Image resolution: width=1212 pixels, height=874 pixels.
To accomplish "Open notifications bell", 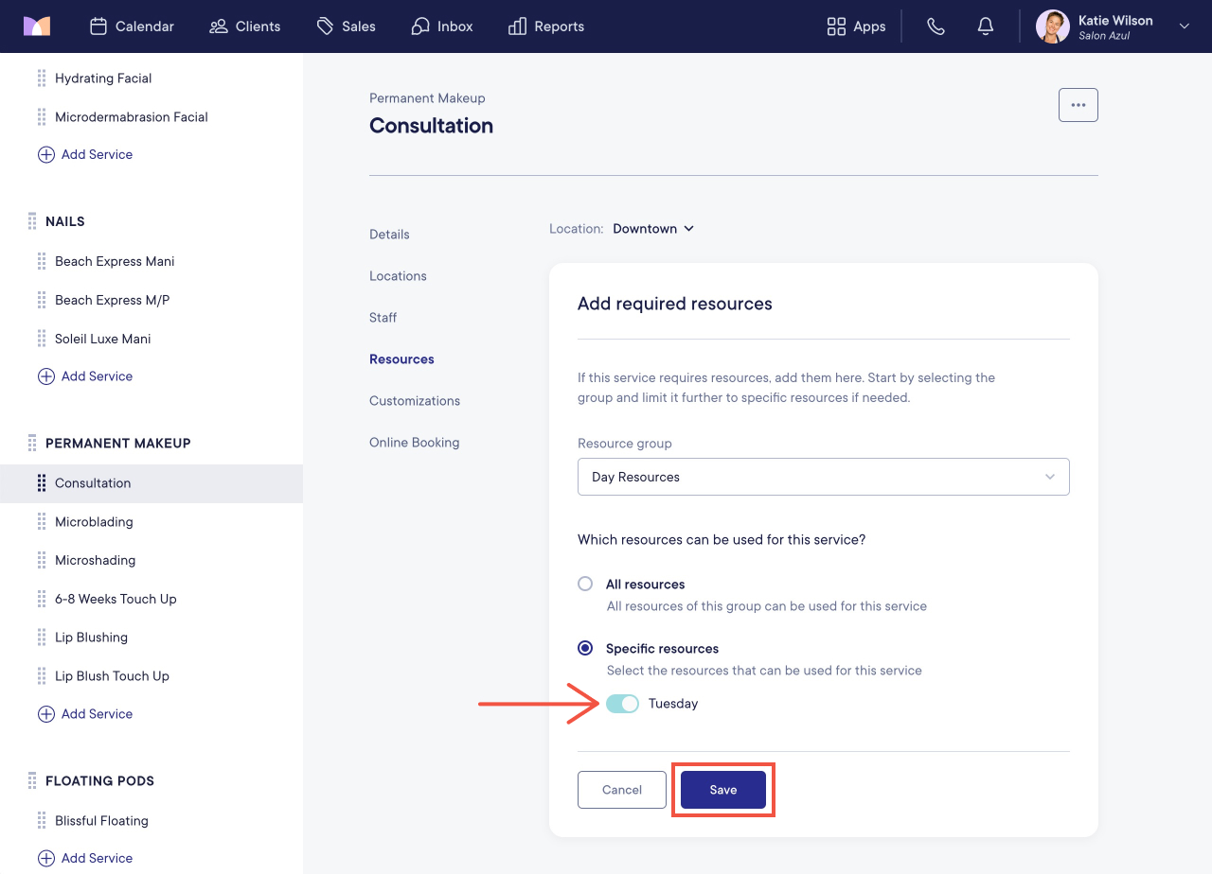I will [985, 26].
